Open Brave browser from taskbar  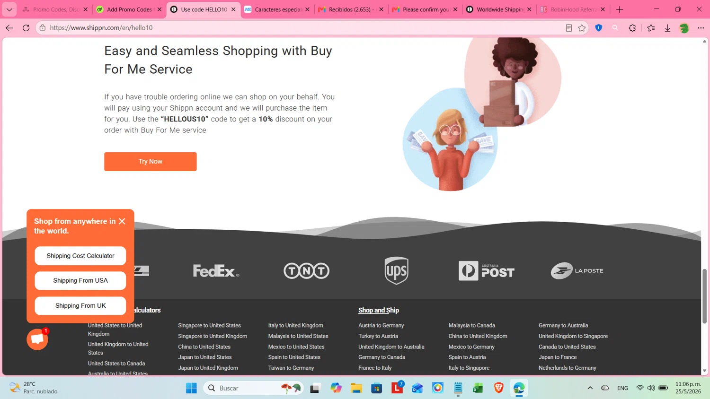[x=498, y=388]
